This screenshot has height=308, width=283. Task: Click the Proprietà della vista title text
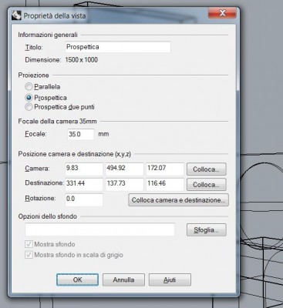coord(55,15)
